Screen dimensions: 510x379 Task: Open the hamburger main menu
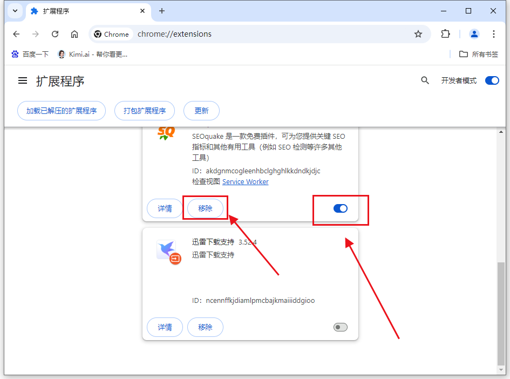click(23, 80)
